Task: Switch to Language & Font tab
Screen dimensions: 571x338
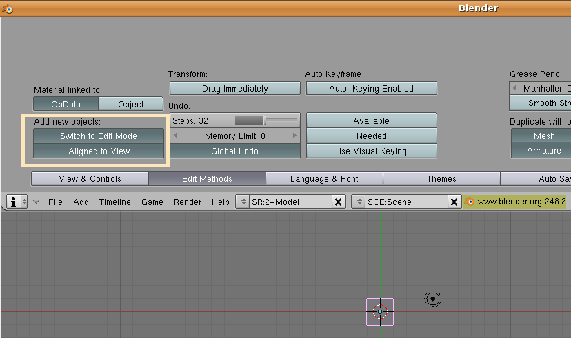Action: 324,178
